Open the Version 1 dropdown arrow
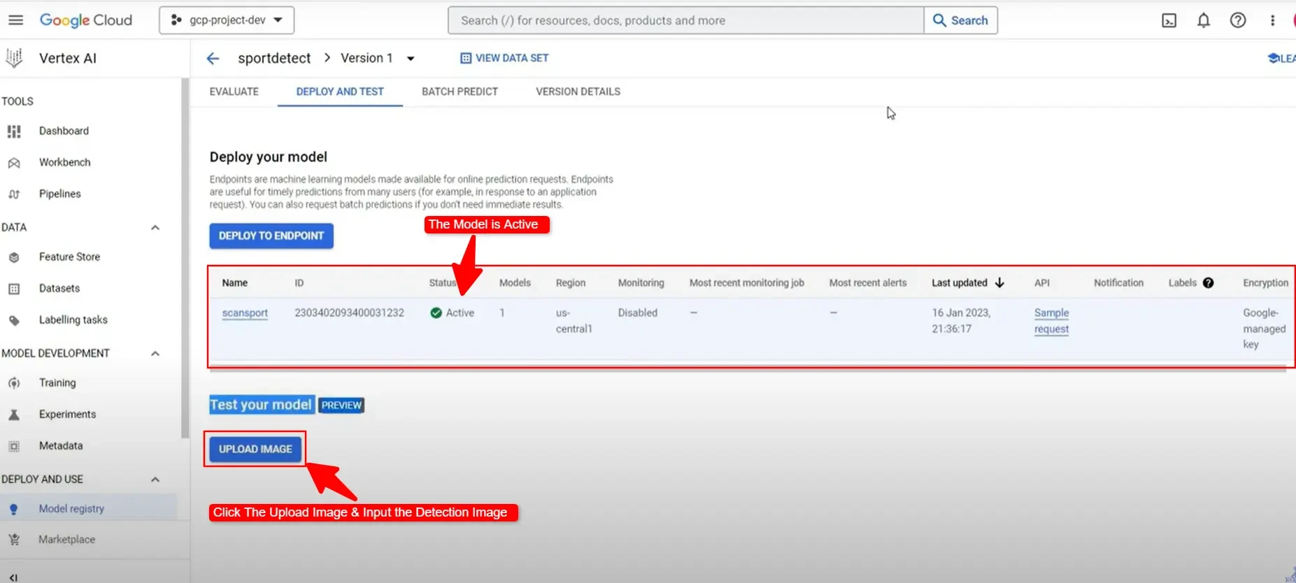Image resolution: width=1296 pixels, height=583 pixels. pyautogui.click(x=411, y=59)
